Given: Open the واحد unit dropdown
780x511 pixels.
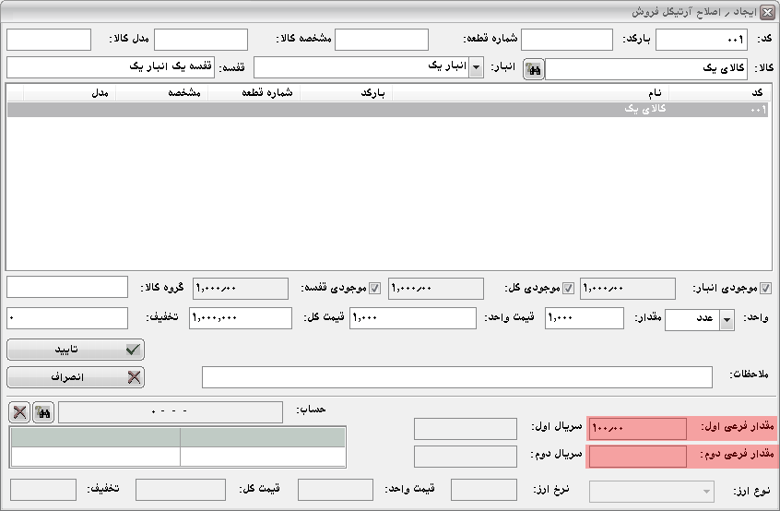Looking at the screenshot, I should pyautogui.click(x=727, y=319).
